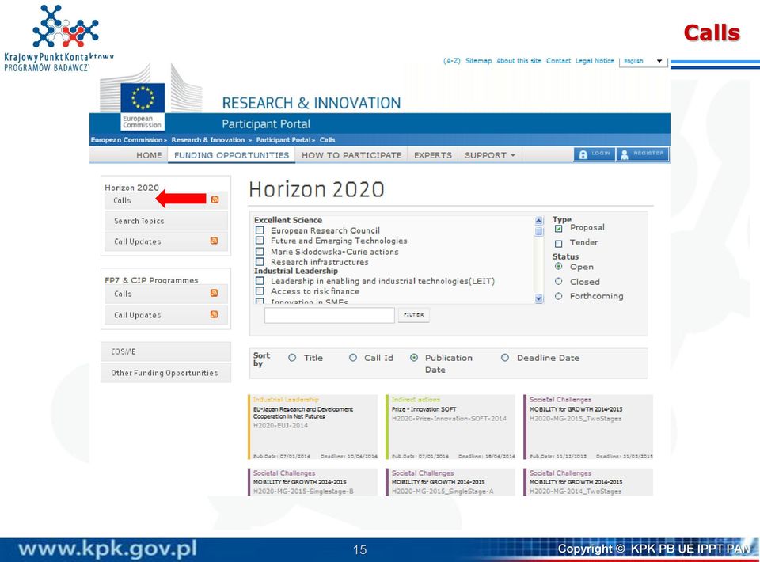Open H2020-MG-2015_TwoStages call card
Viewport: 760px width, 562px height.
[588, 427]
